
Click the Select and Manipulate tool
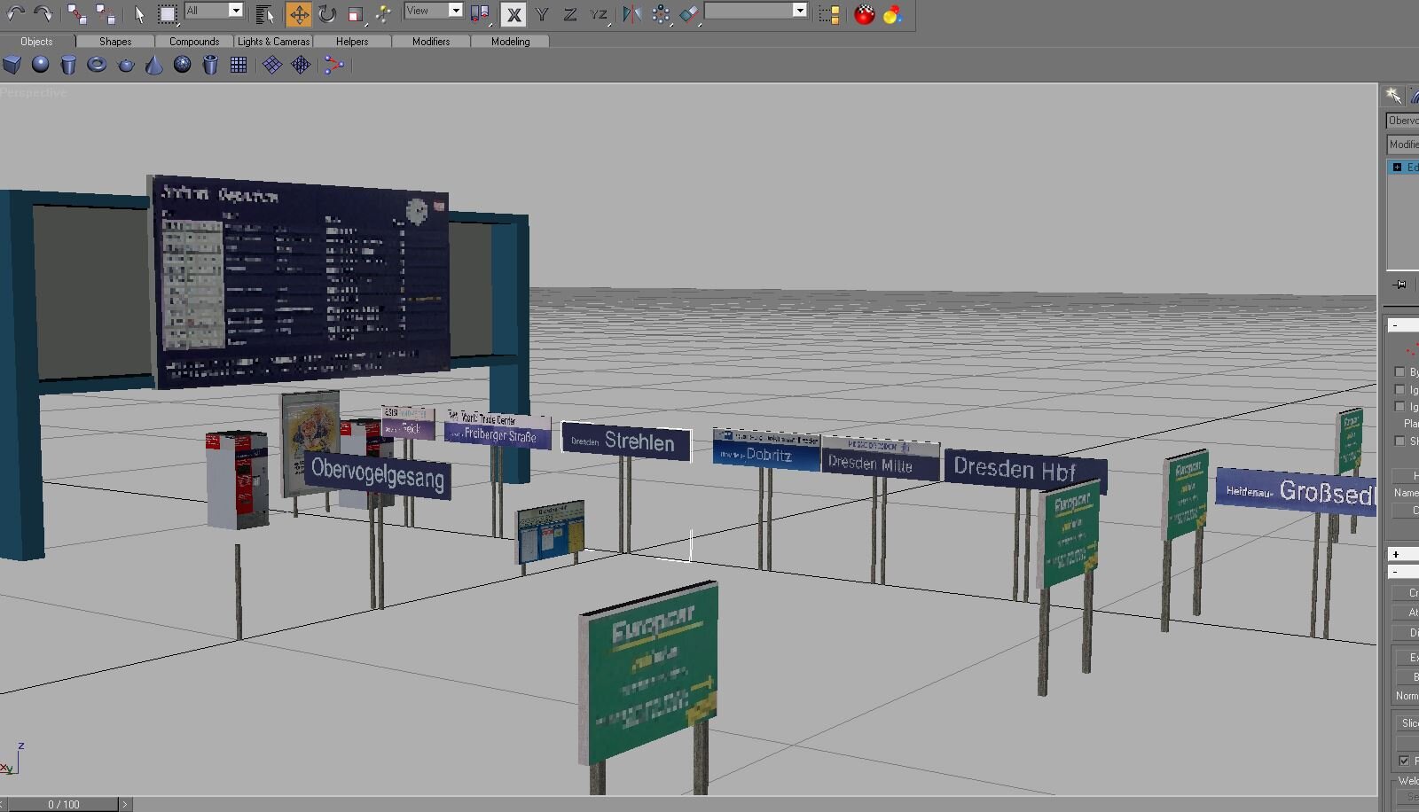(x=383, y=14)
